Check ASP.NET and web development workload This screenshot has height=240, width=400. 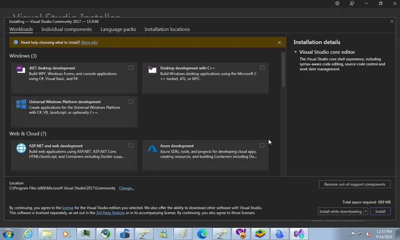coord(131,146)
